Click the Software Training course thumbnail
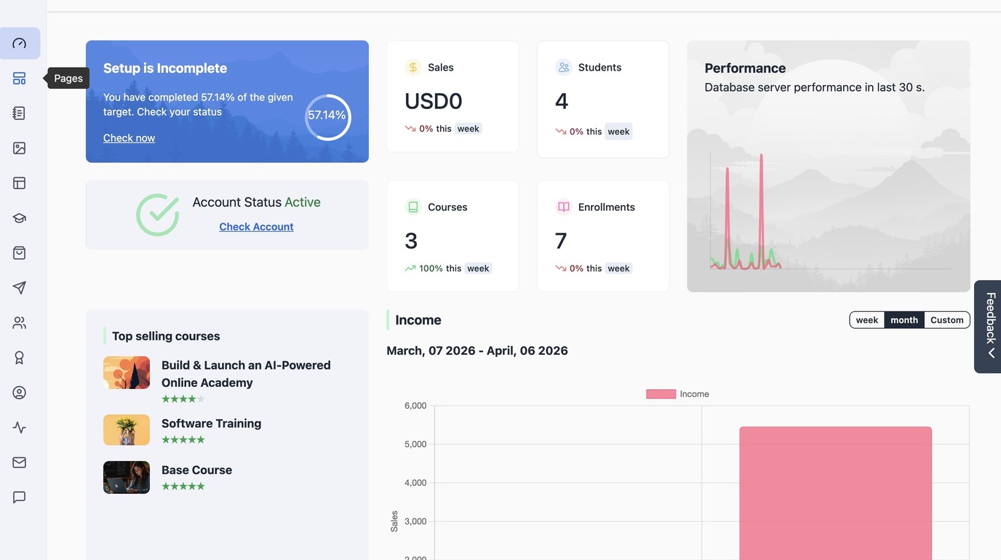This screenshot has height=560, width=1001. point(127,430)
